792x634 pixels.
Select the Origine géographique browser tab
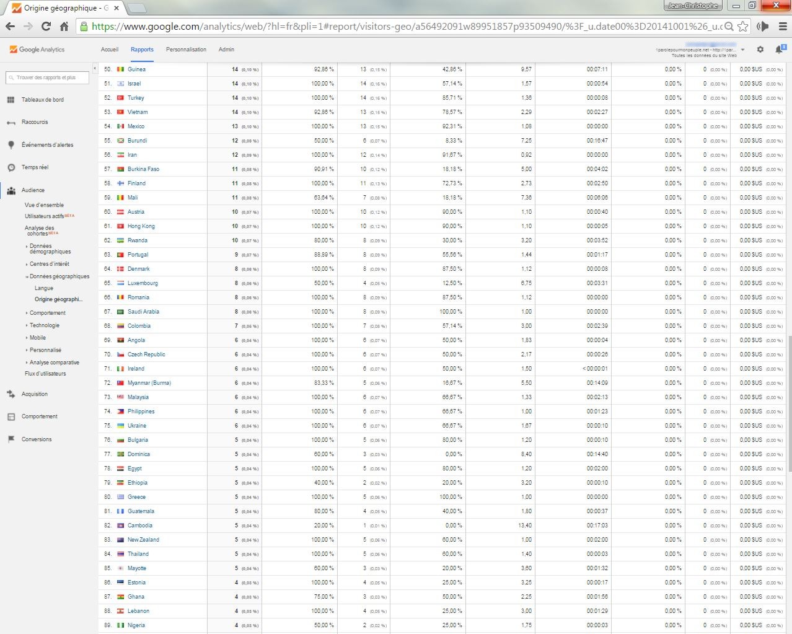(x=66, y=8)
